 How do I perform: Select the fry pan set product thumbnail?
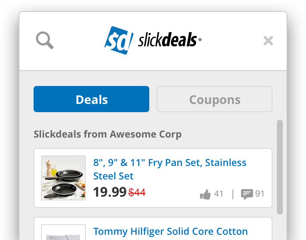[63, 178]
